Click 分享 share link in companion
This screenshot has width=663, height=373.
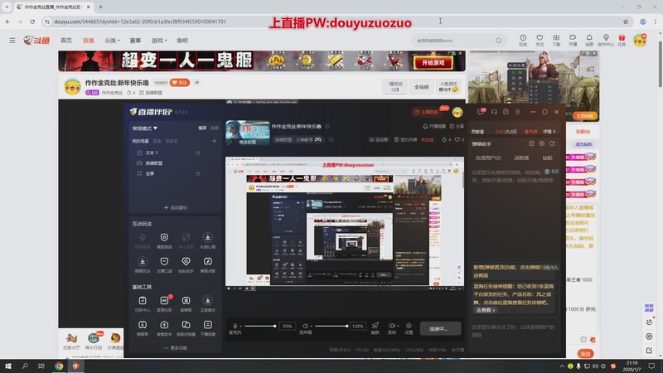(x=457, y=126)
